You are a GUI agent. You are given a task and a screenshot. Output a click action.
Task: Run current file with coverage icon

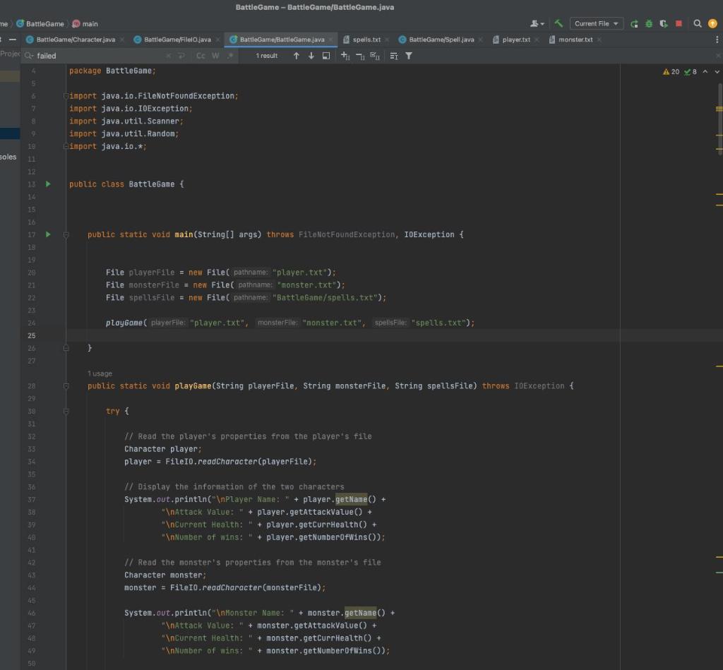click(664, 23)
